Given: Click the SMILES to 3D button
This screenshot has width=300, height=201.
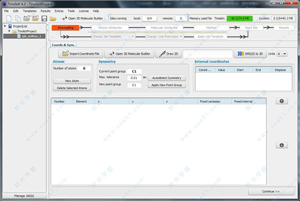Looking at the screenshot, I should [x=250, y=54].
